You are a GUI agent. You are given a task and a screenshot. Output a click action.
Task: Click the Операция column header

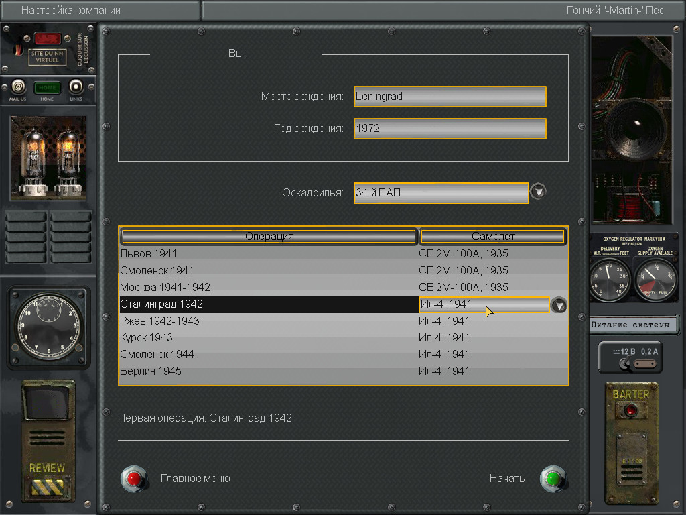click(269, 237)
